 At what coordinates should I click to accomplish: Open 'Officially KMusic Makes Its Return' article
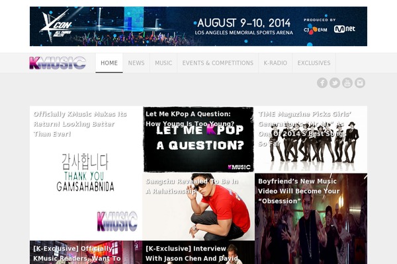[80, 124]
